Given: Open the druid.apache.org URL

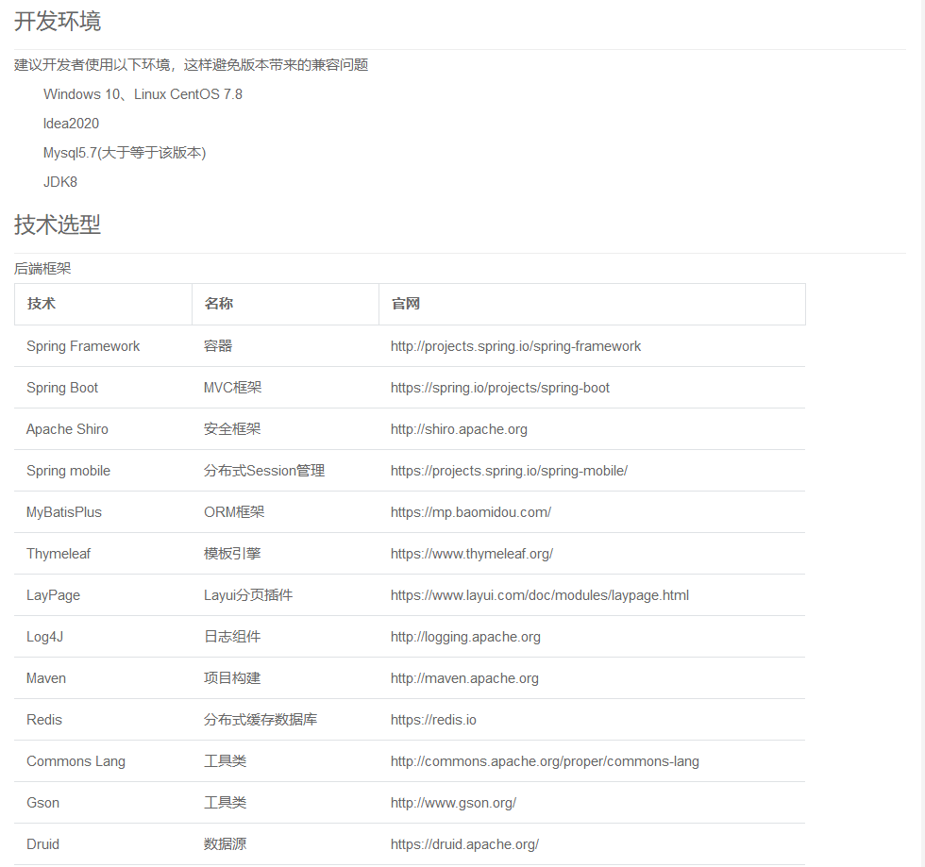Looking at the screenshot, I should [464, 844].
